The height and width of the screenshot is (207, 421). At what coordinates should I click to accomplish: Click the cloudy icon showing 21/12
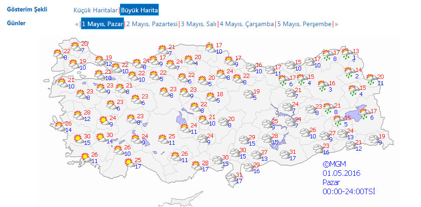[x=351, y=146]
